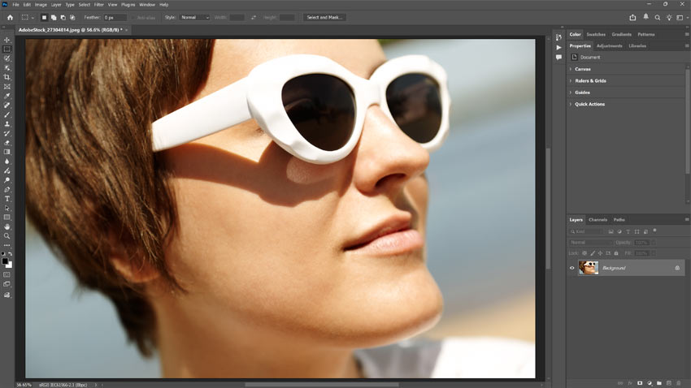Toggle Background layer visibility eye

point(572,268)
